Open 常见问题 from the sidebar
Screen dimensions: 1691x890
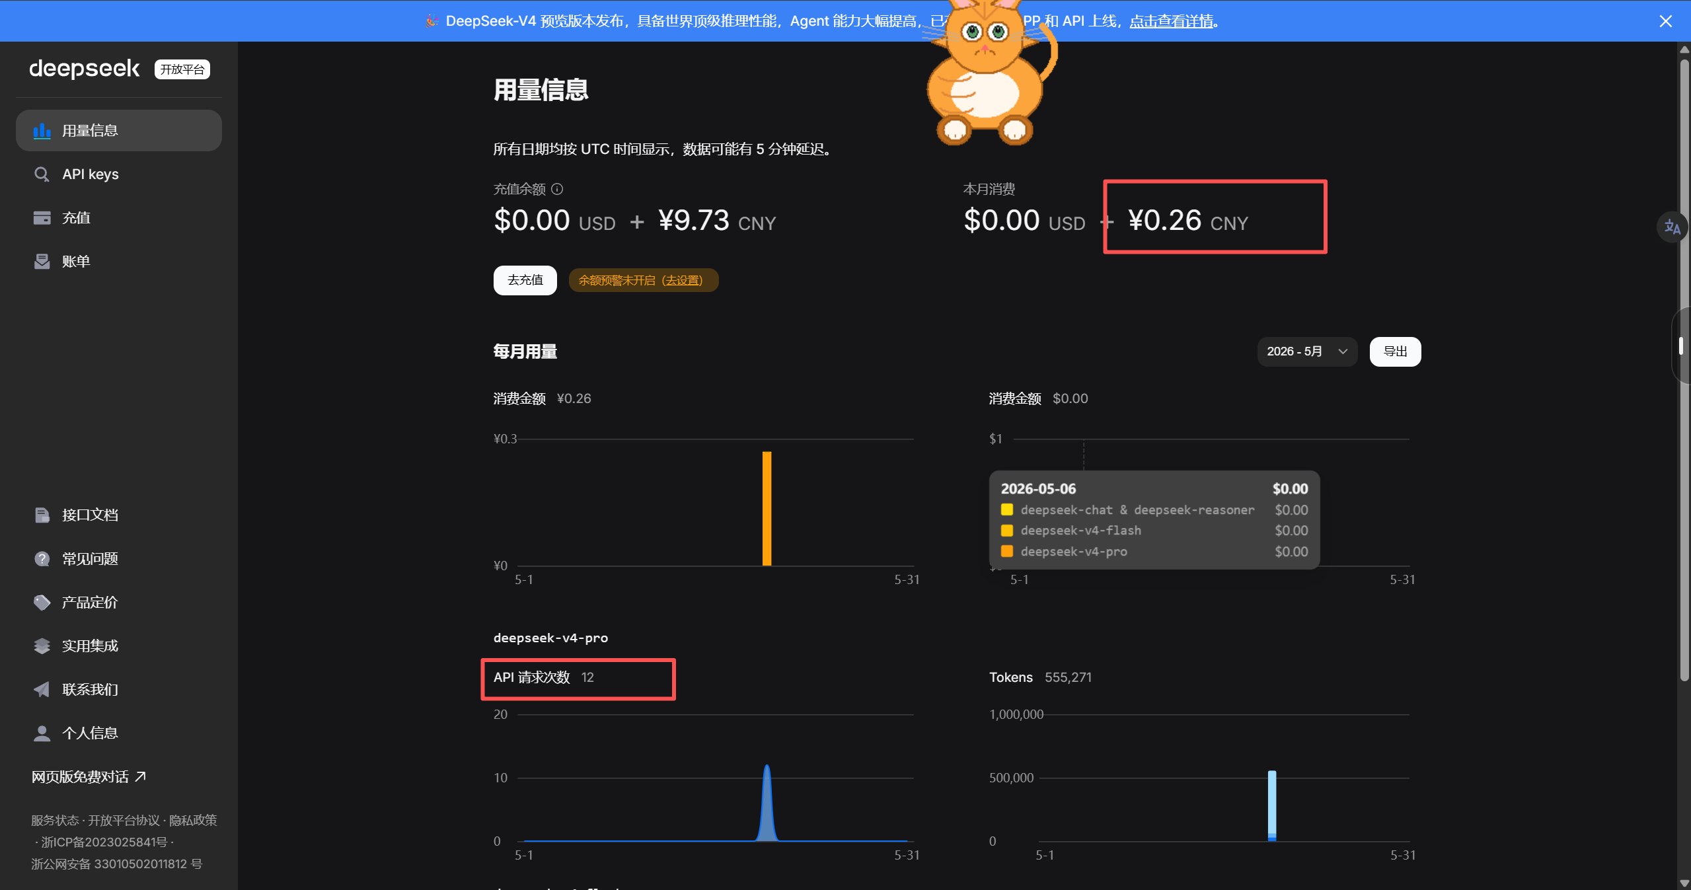point(119,559)
